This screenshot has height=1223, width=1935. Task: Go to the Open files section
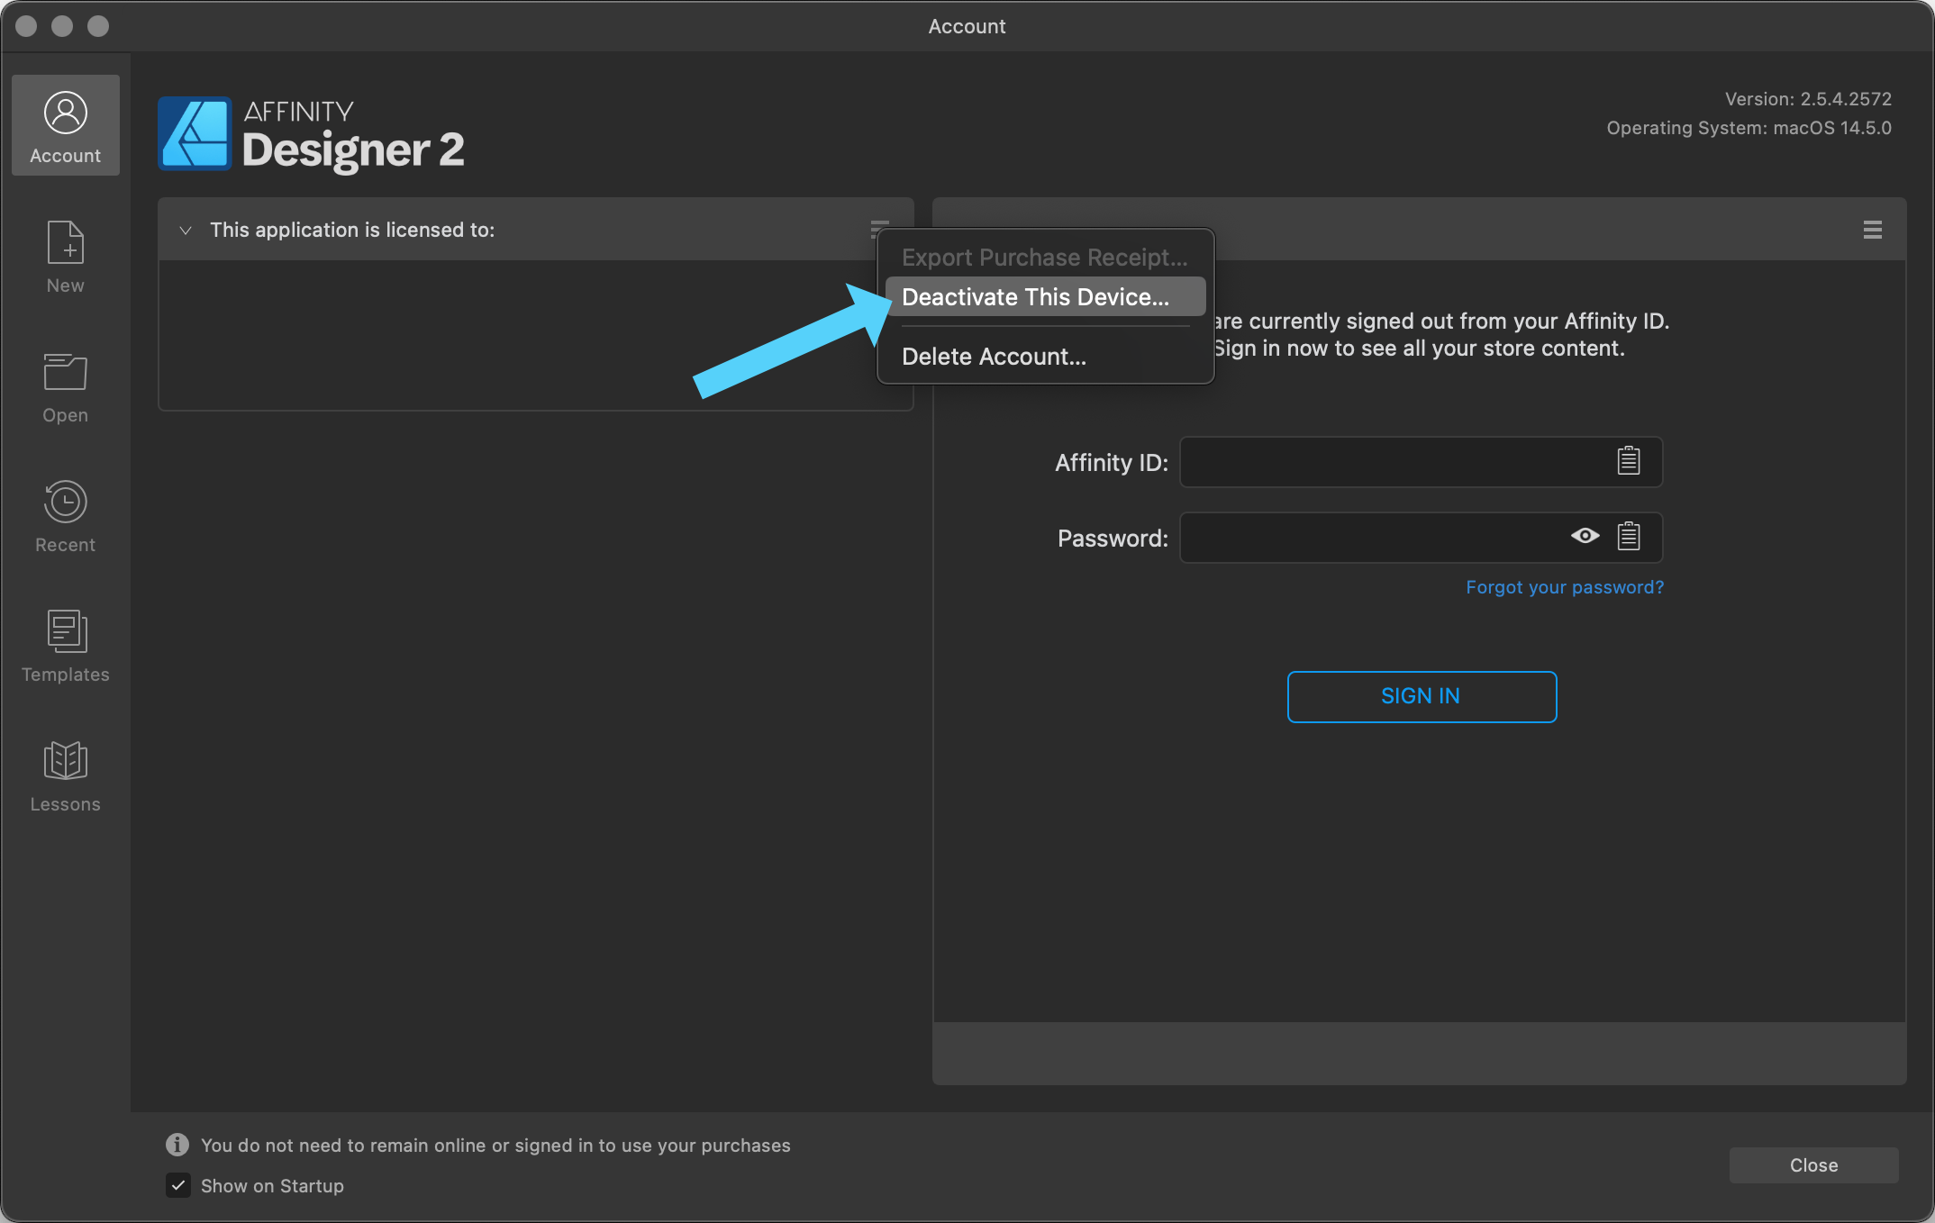click(x=65, y=387)
